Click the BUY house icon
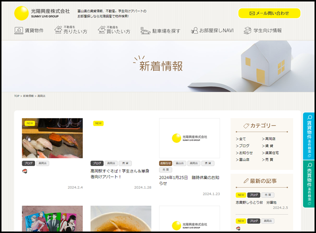 click(102, 30)
